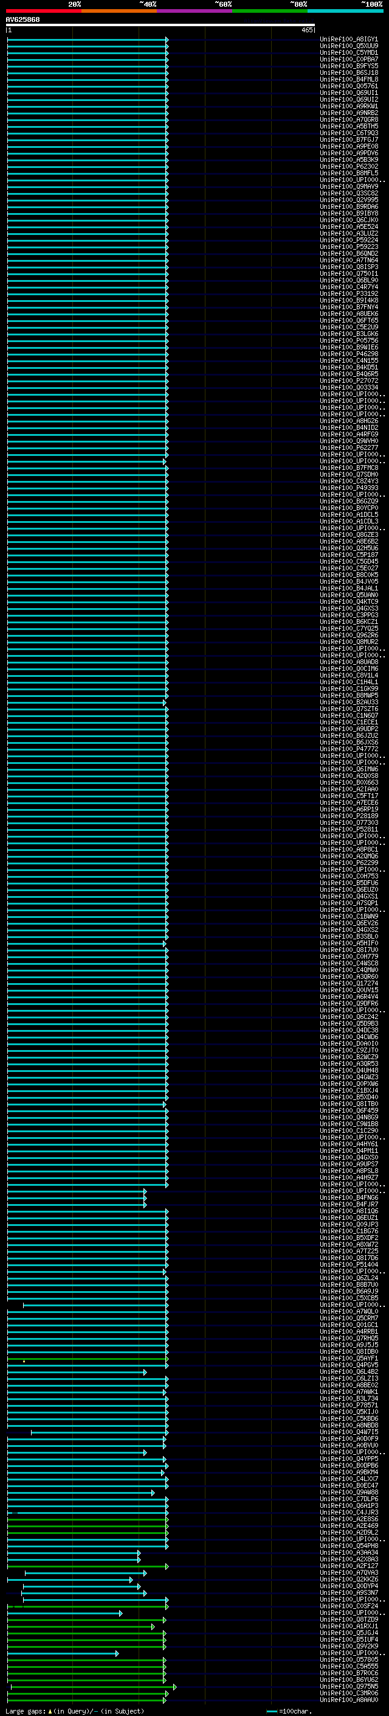
Task: Open hit UniRef100_B9FYS5
Action: tap(348, 66)
